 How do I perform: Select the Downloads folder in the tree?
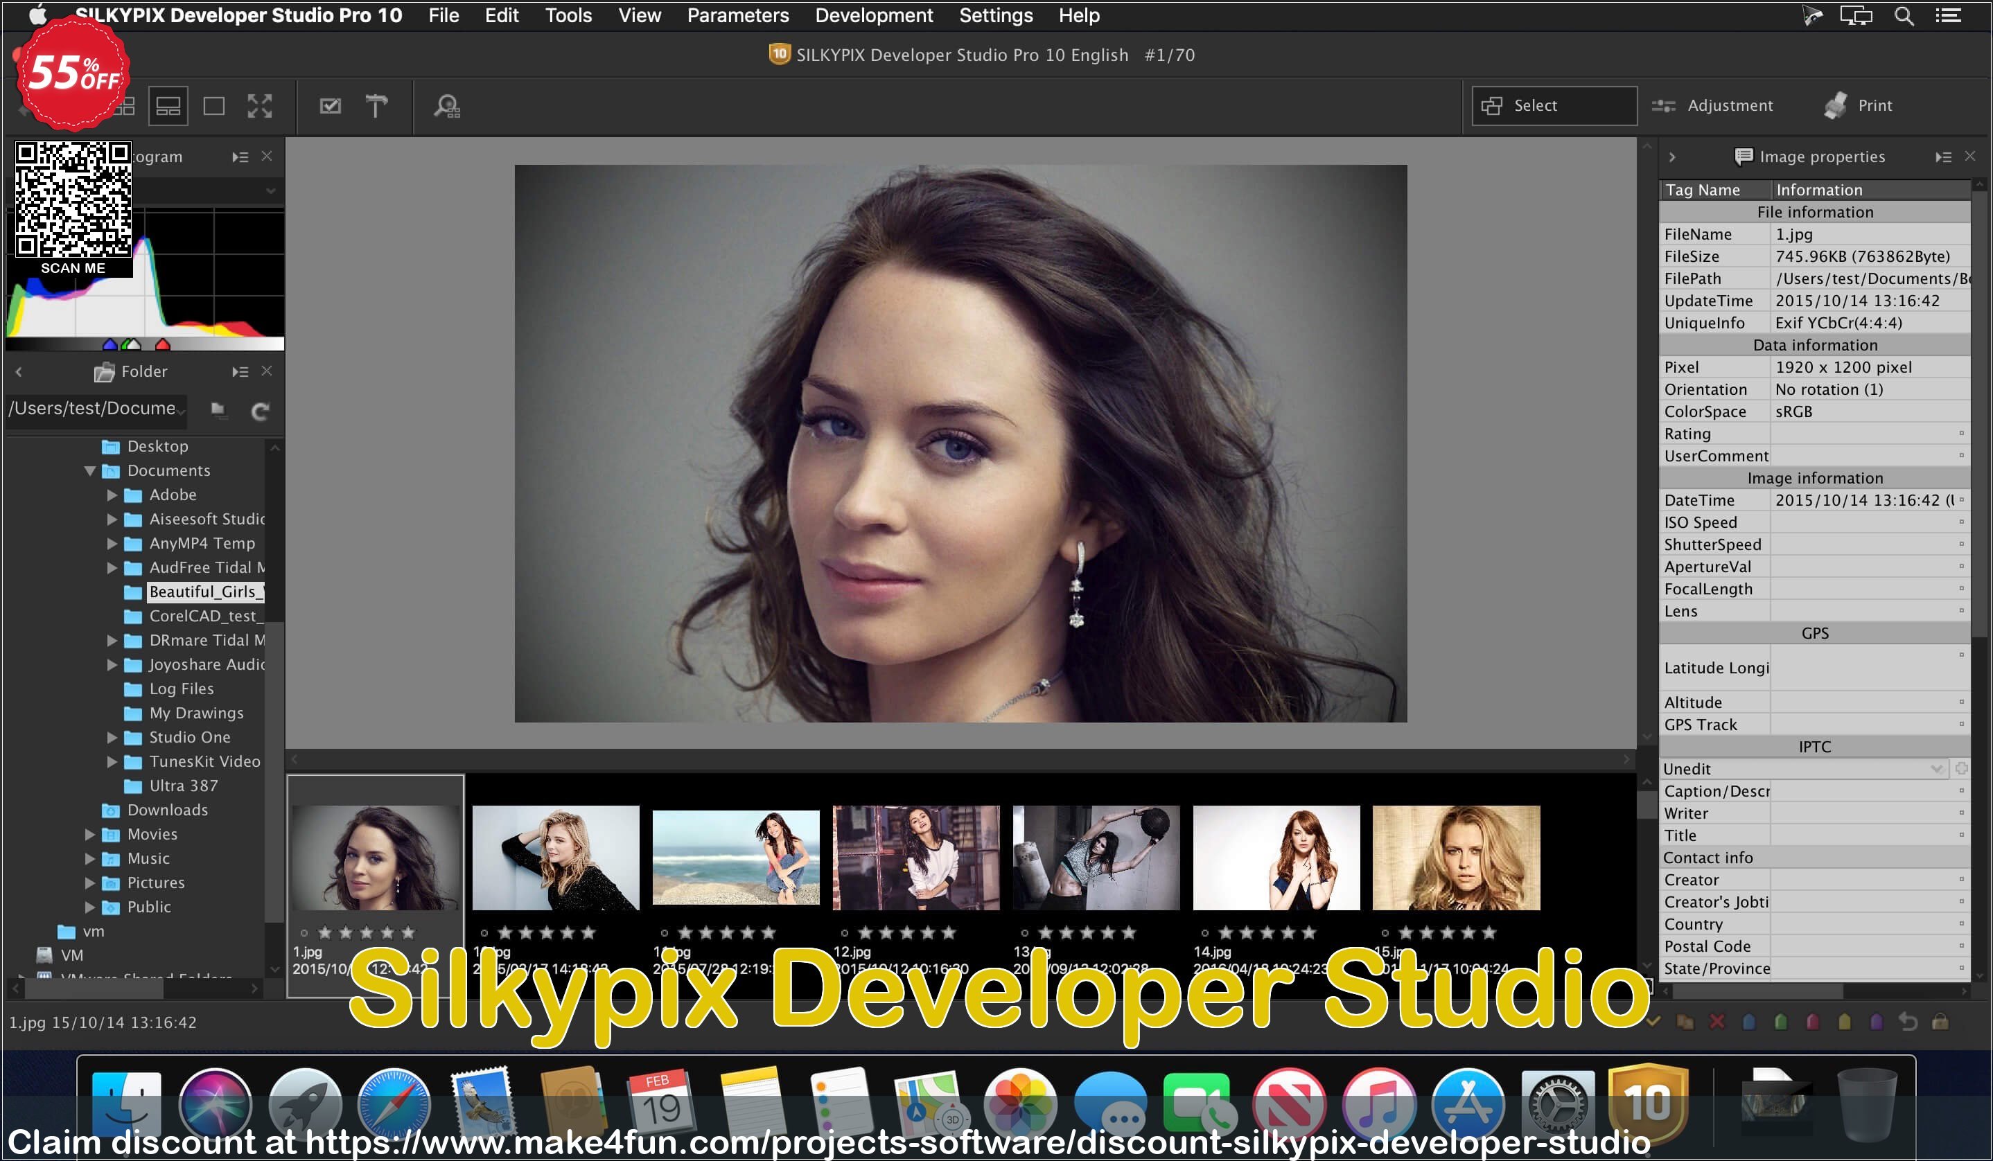[x=168, y=811]
